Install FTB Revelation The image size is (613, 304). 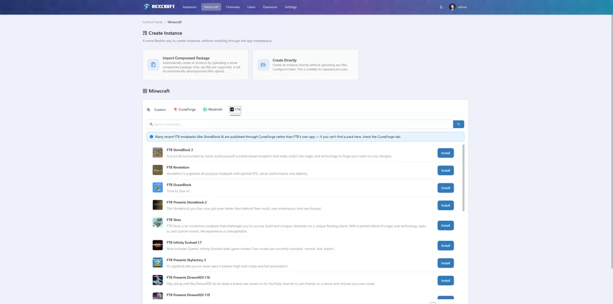tap(446, 170)
